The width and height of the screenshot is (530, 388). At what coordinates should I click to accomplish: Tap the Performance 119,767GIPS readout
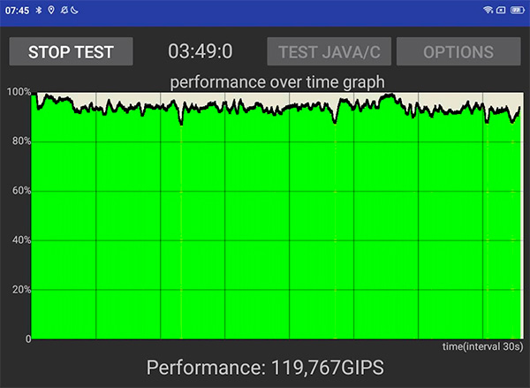(x=265, y=369)
